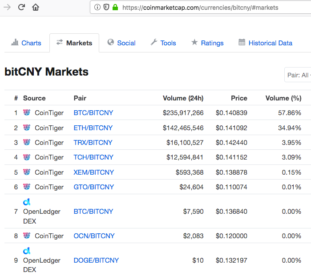Click the bar chart icon beside Charts
Image resolution: width=311 pixels, height=276 pixels.
pyautogui.click(x=15, y=42)
